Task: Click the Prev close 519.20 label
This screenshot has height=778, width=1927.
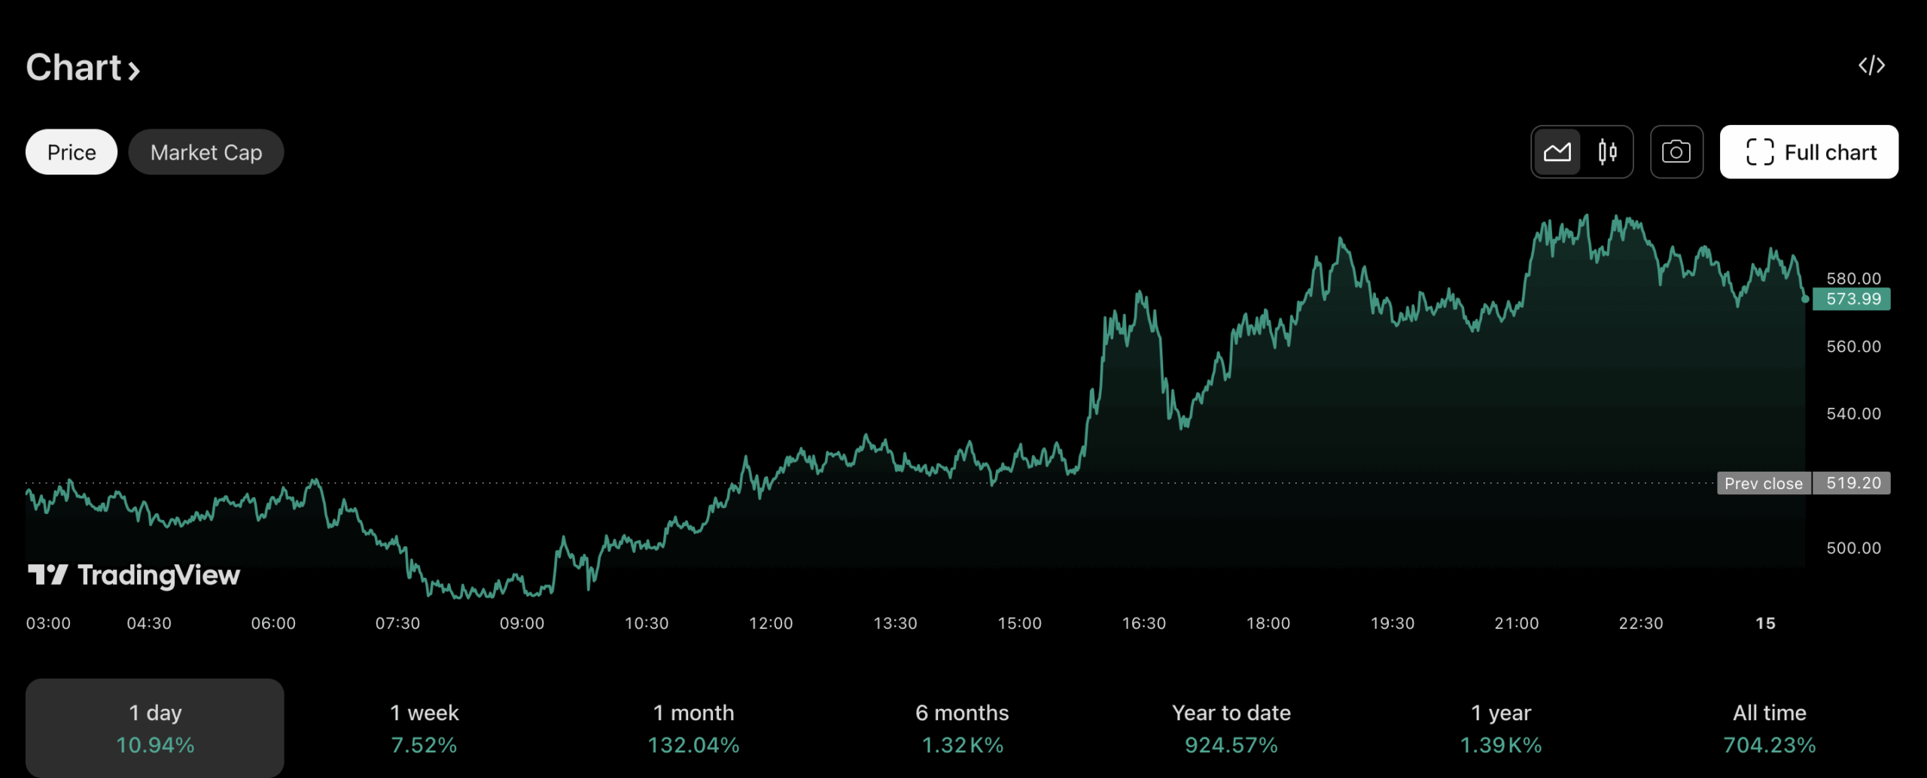Action: [x=1804, y=483]
